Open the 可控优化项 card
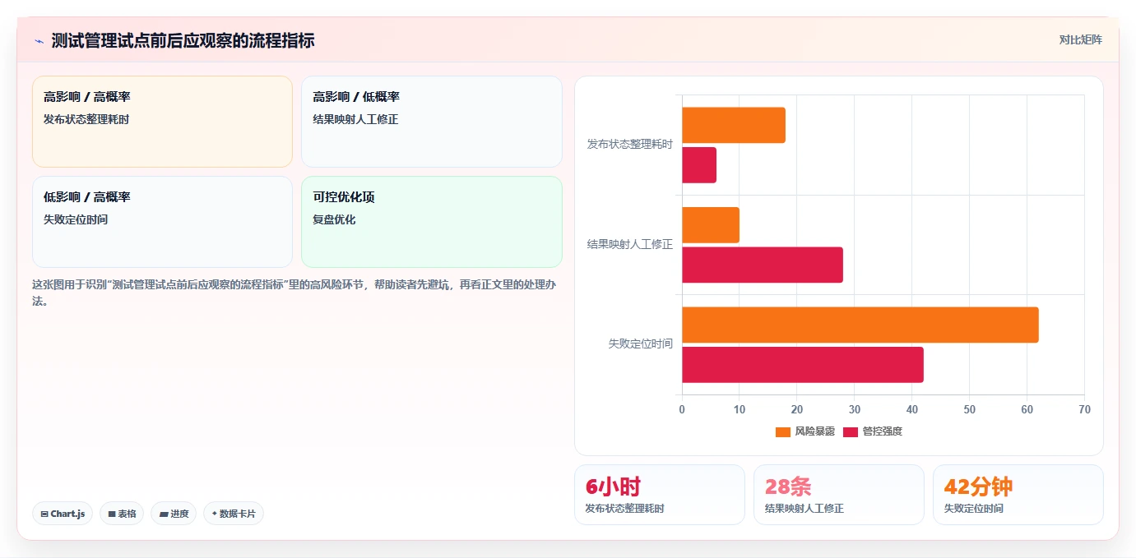This screenshot has width=1136, height=558. (x=432, y=222)
